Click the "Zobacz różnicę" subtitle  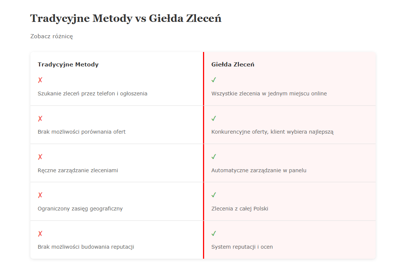coord(52,36)
